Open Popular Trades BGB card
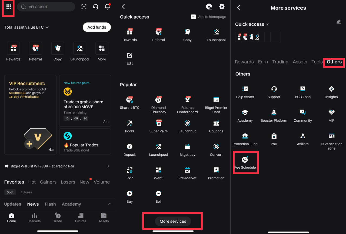Image resolution: width=346 pixels, height=234 pixels. pos(85,141)
